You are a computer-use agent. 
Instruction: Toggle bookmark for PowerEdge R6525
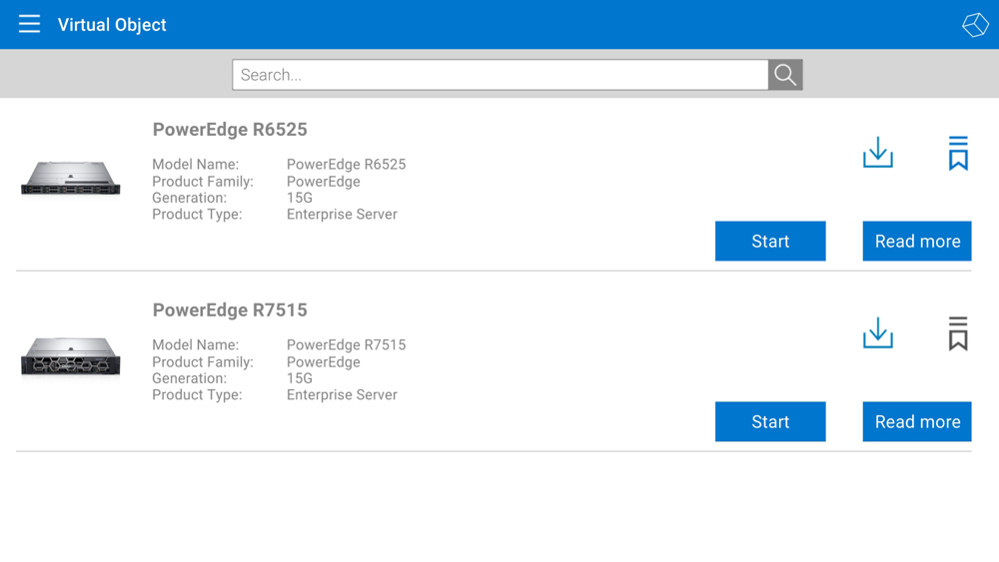958,154
